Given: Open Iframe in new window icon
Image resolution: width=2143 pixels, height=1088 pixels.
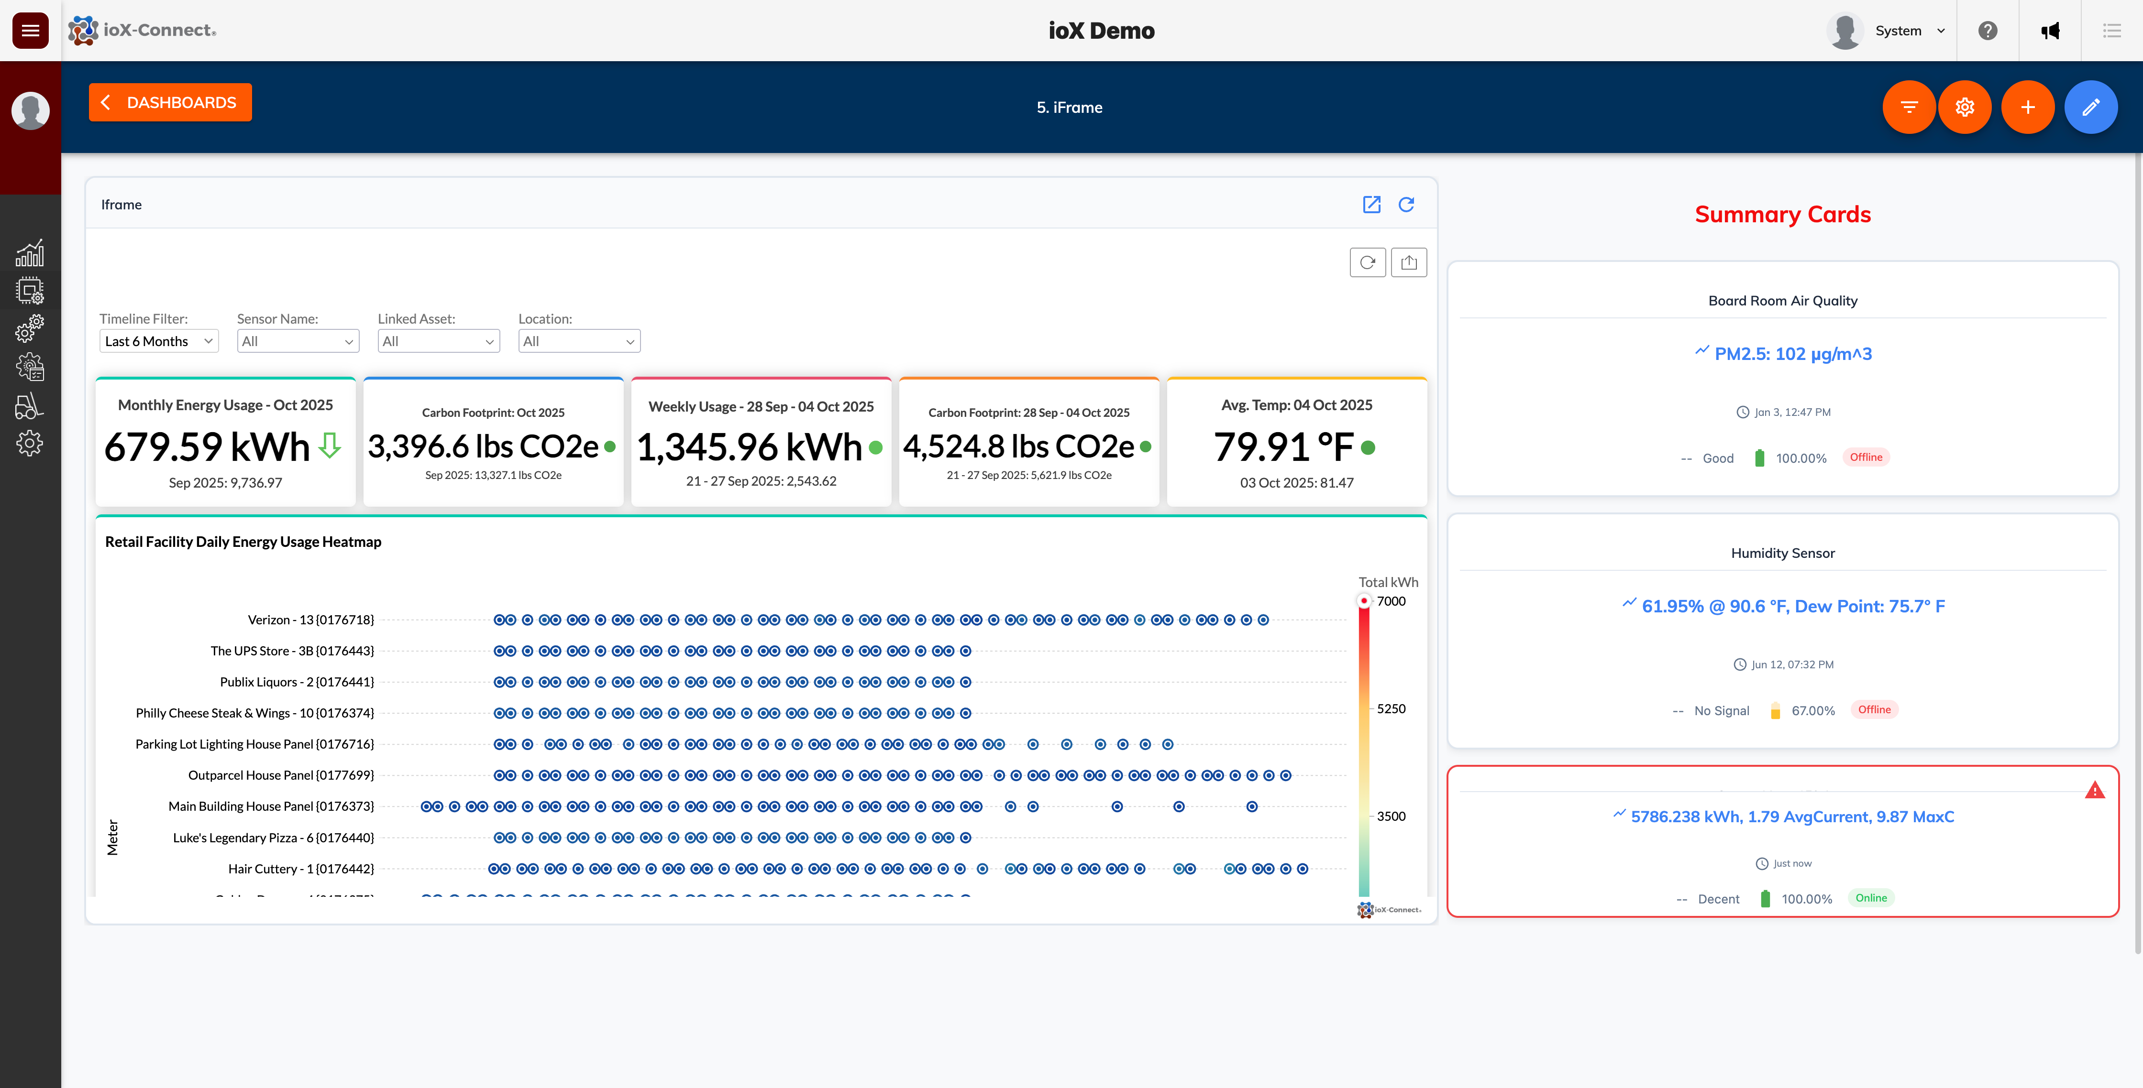Looking at the screenshot, I should pyautogui.click(x=1371, y=205).
